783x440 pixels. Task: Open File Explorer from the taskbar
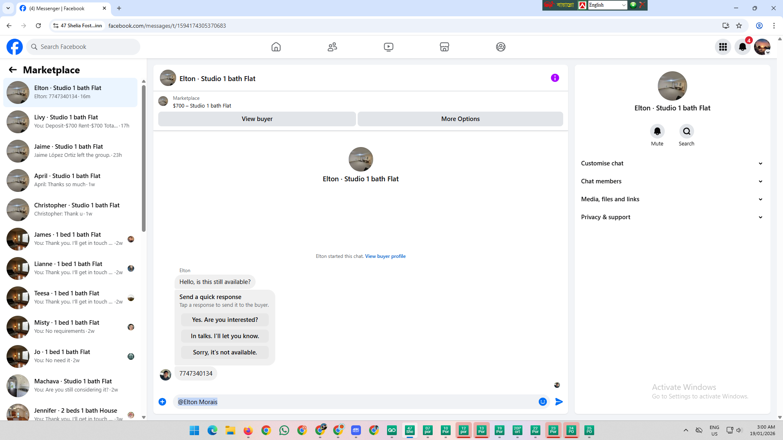(230, 430)
